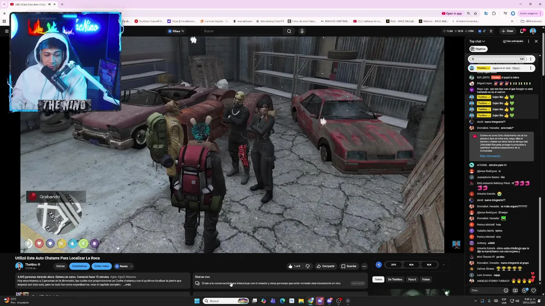This screenshot has height=306, width=545.
Task: Open Más información link in chat notice
Action: pyautogui.click(x=490, y=156)
